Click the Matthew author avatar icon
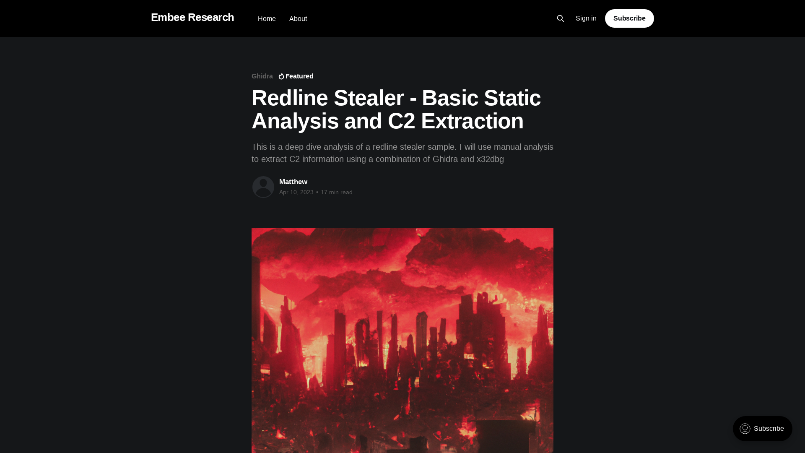The width and height of the screenshot is (805, 453). tap(262, 186)
